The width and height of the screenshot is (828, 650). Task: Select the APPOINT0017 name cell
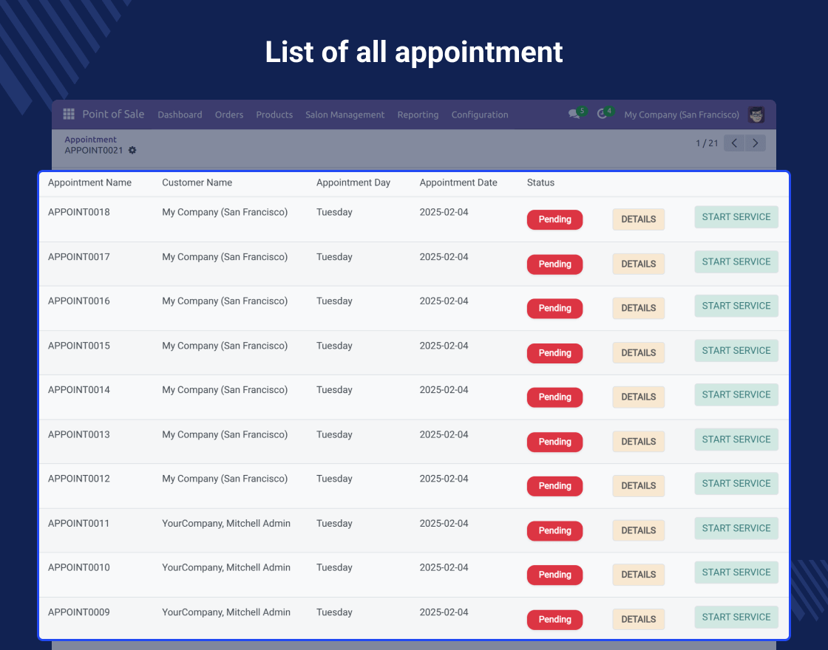[78, 257]
